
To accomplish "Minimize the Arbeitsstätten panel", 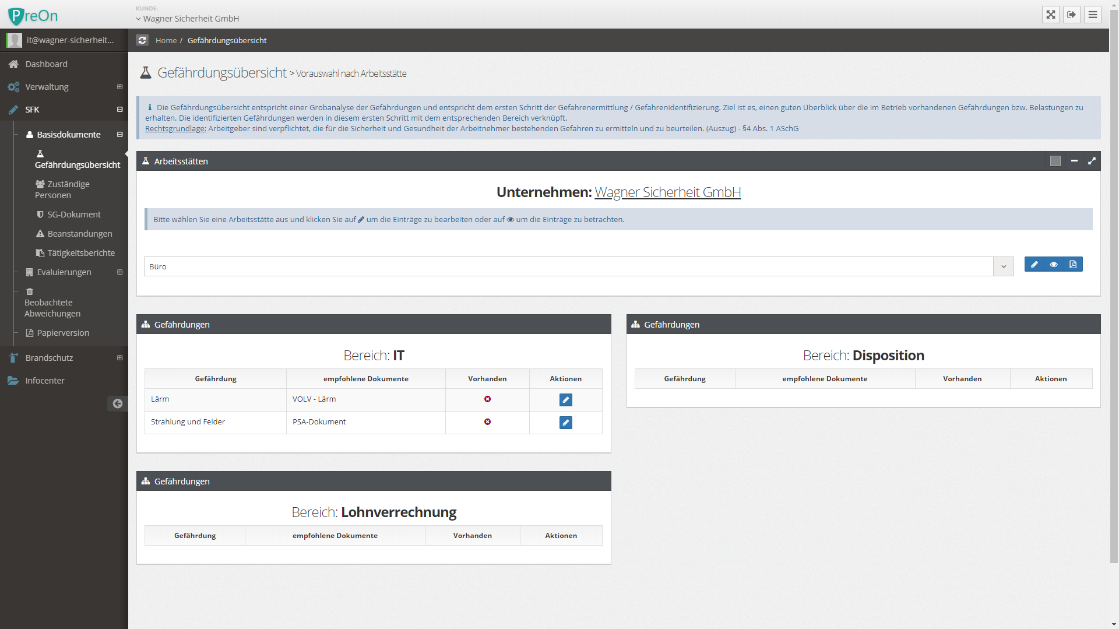I will [x=1074, y=161].
